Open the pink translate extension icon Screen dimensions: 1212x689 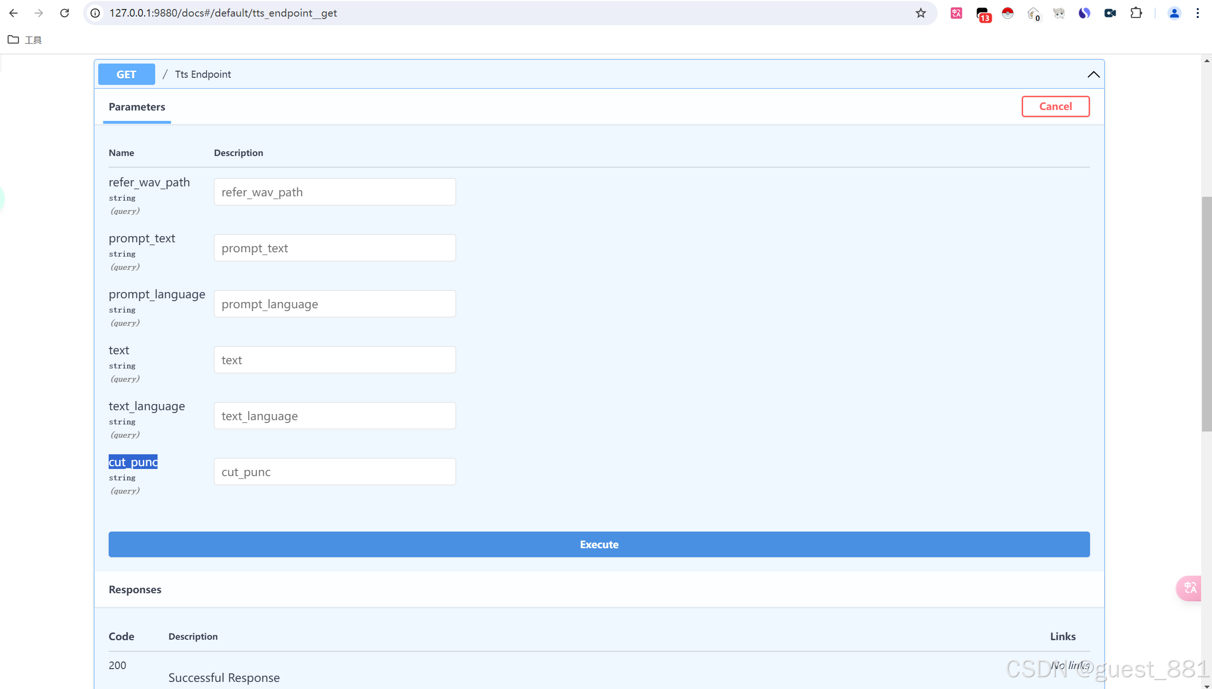click(956, 13)
